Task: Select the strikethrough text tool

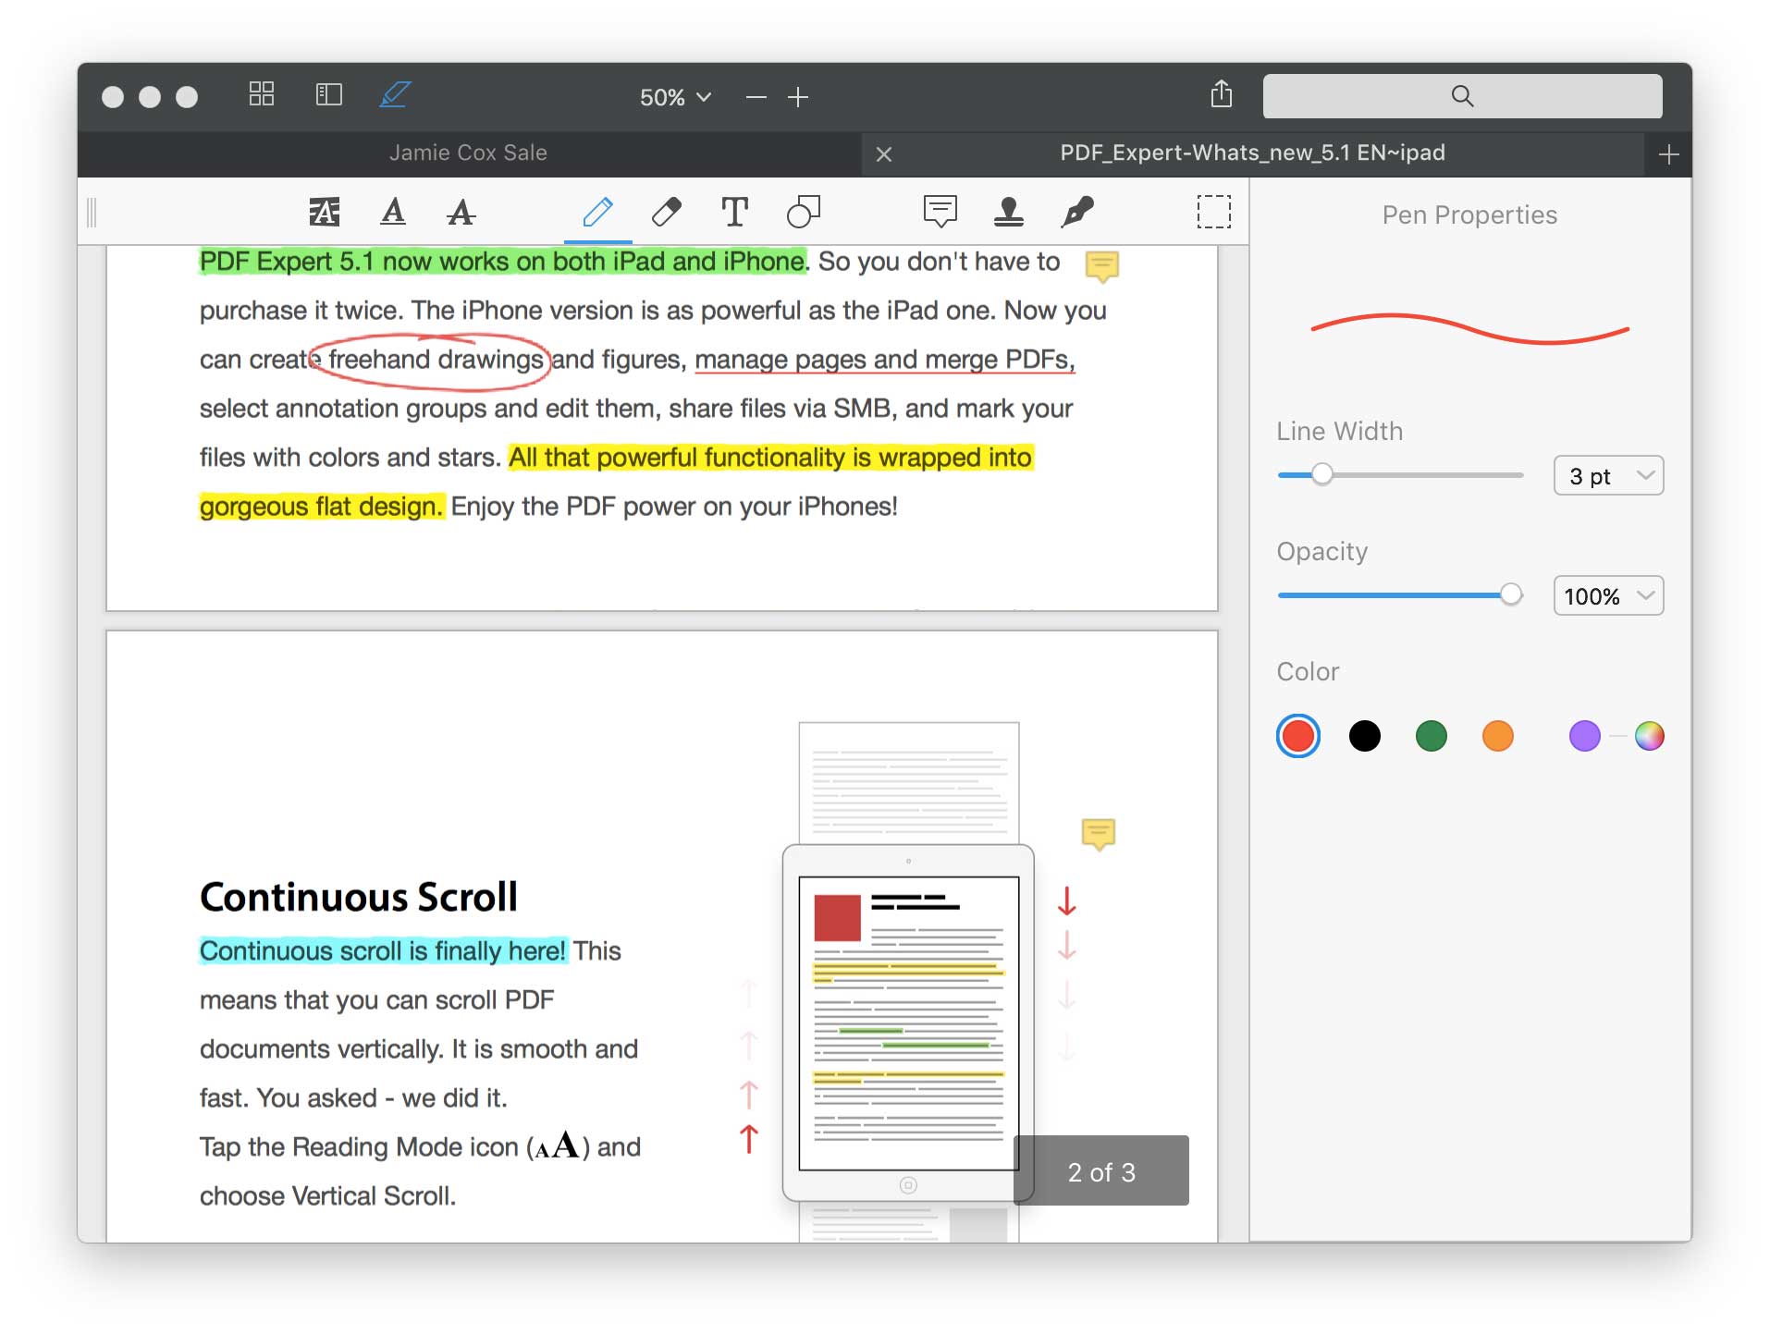Action: click(461, 212)
